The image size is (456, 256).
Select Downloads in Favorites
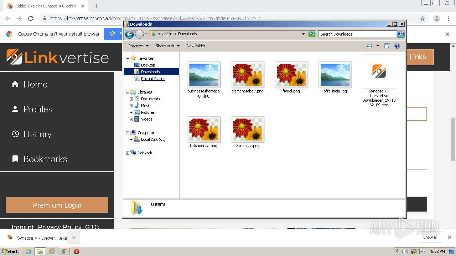[x=150, y=72]
